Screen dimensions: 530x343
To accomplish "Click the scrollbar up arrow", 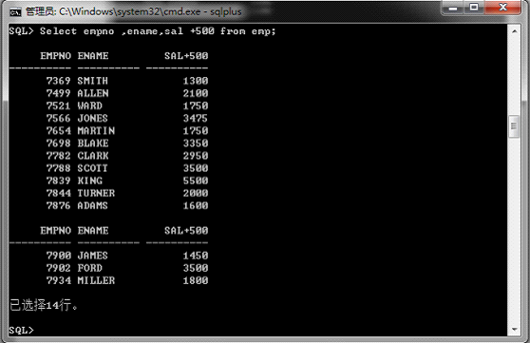I will click(514, 31).
